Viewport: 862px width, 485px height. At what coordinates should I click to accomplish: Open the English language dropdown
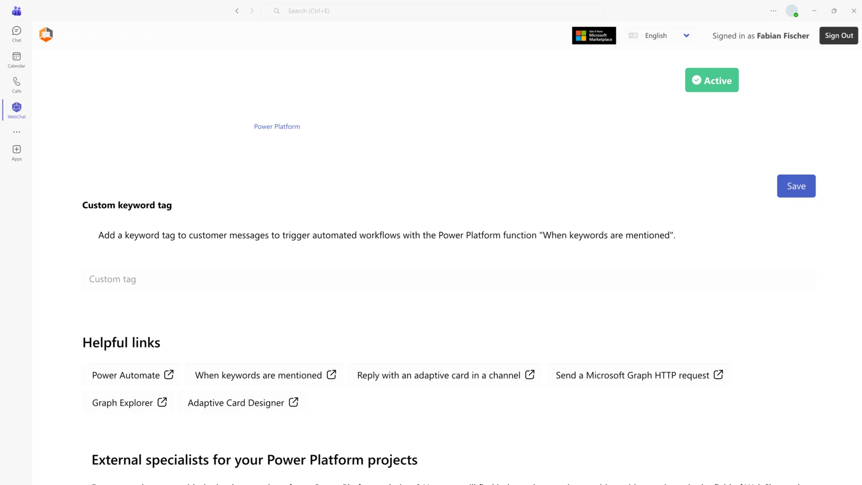(660, 35)
